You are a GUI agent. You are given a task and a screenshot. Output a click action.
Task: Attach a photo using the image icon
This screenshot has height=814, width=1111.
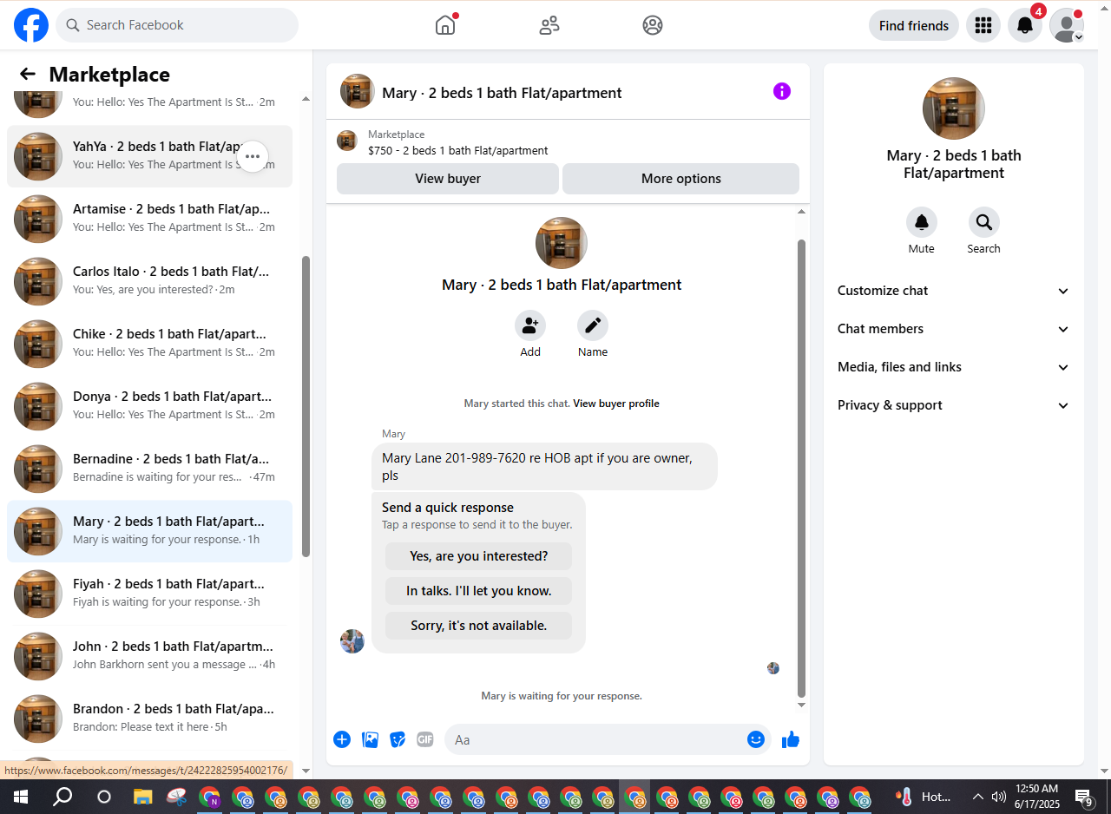pos(370,739)
